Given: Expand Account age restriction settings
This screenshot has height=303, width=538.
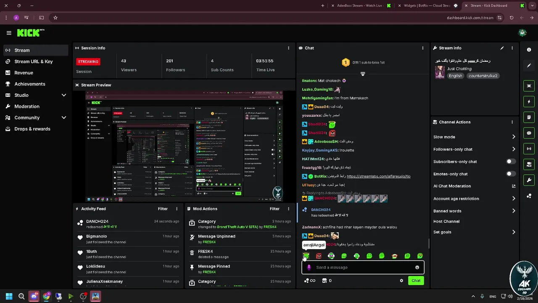Looking at the screenshot, I should 475,199.
